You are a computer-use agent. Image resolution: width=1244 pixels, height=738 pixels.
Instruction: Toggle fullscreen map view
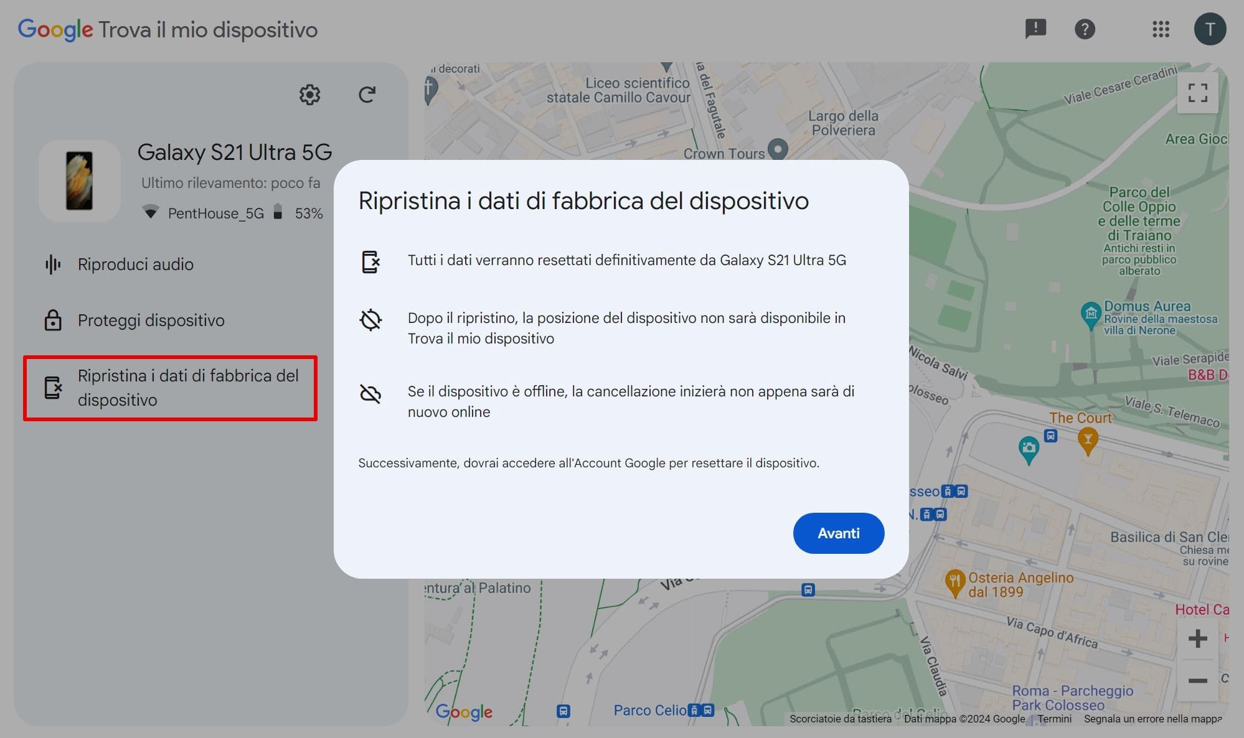tap(1197, 93)
